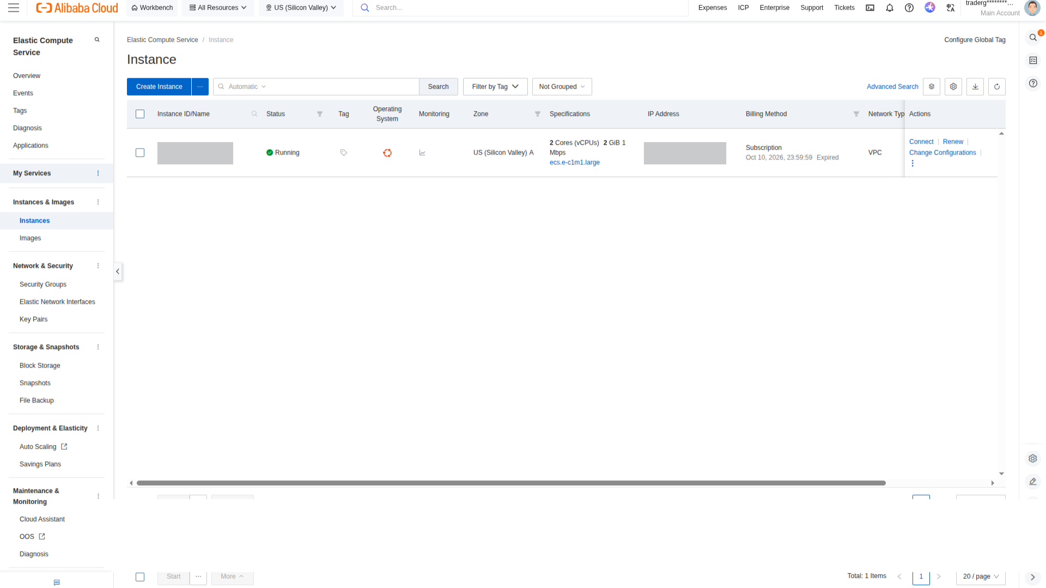Tick the running instance row checkbox

pyautogui.click(x=140, y=153)
